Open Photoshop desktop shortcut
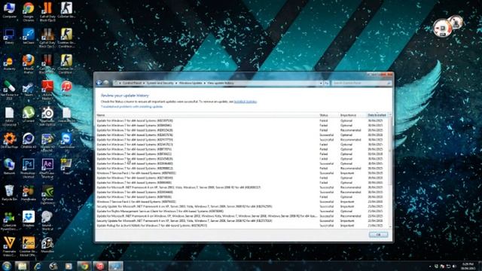Screen dimensions: 482x271 tap(29, 168)
